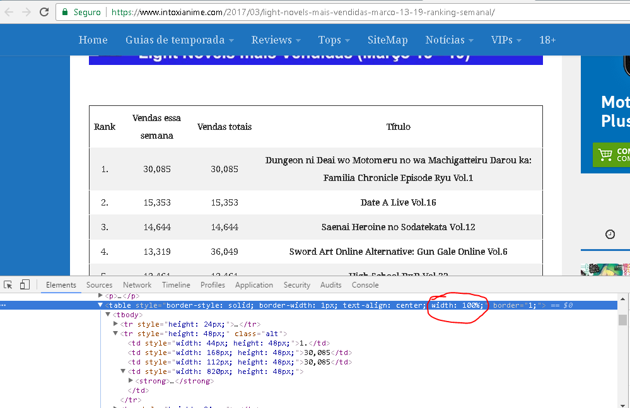The image size is (630, 408).
Task: Click the browser forward arrow
Action: (26, 12)
